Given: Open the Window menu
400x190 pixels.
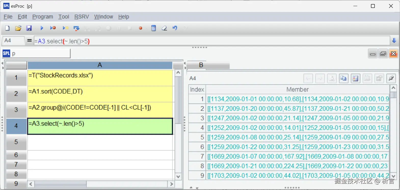Looking at the screenshot, I should 103,17.
